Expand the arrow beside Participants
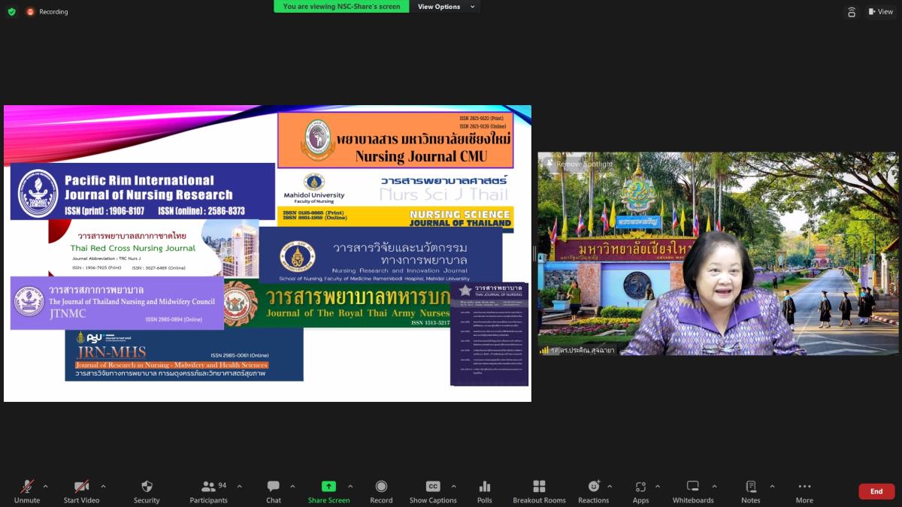Screen dimensions: 902x507 [239, 486]
